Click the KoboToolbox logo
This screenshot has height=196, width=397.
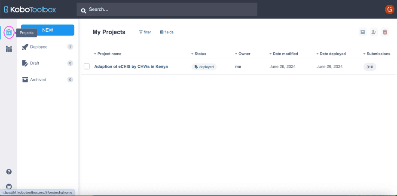(x=30, y=9)
